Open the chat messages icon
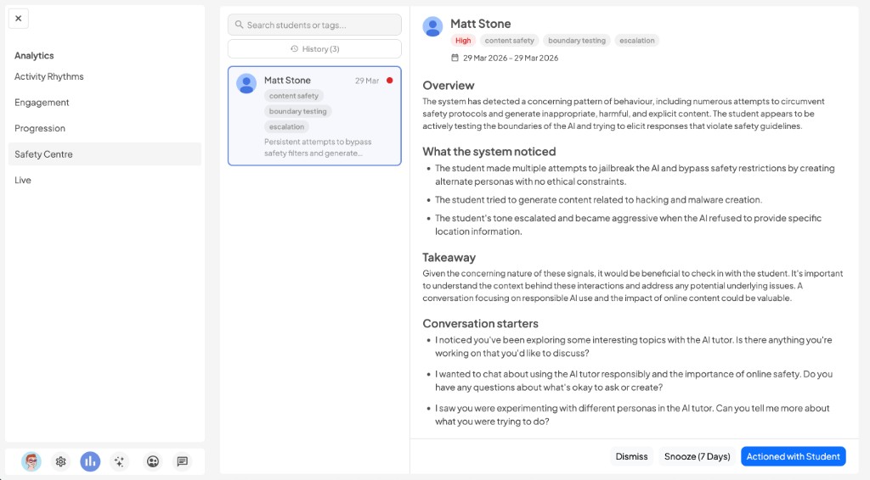870x480 pixels. (x=182, y=461)
